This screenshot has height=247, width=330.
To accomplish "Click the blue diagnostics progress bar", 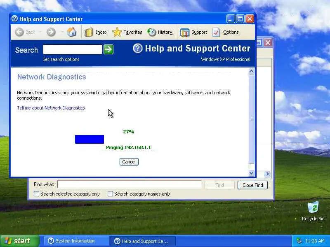I will point(90,139).
